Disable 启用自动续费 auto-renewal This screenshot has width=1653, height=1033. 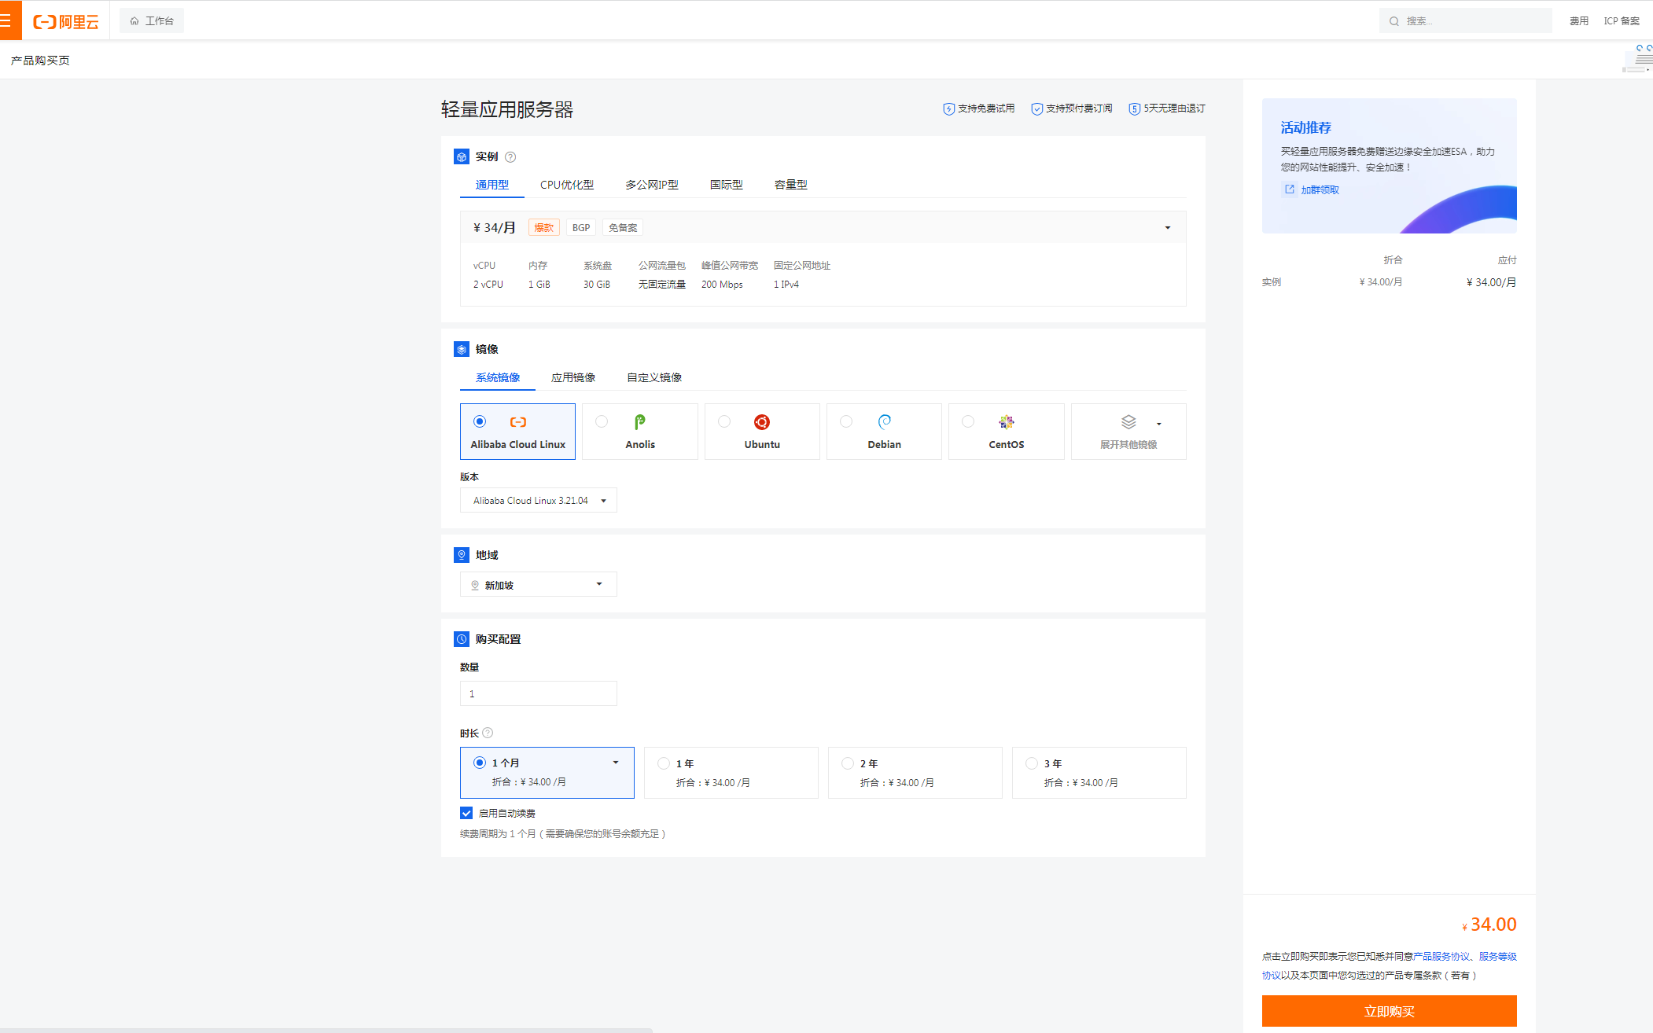(x=466, y=812)
